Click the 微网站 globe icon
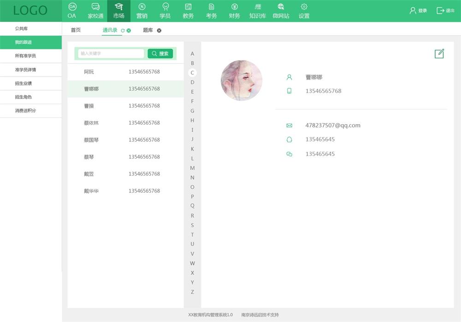 click(281, 7)
